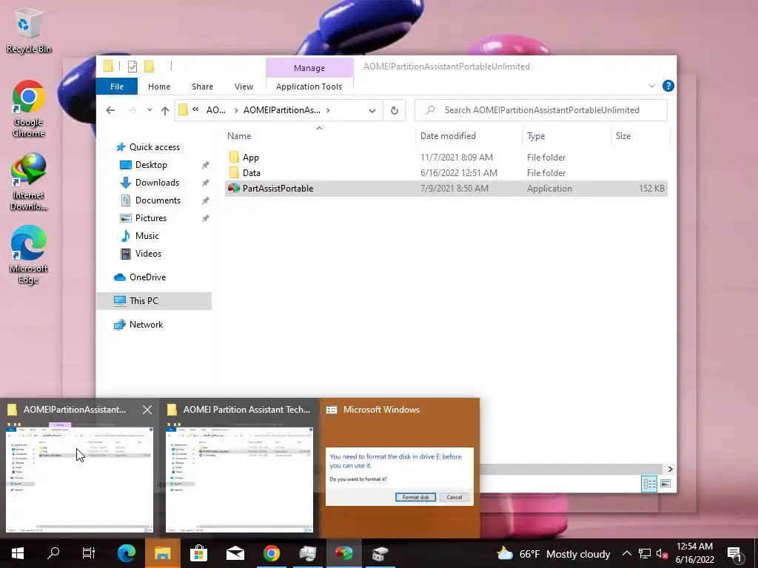The image size is (758, 568).
Task: Click the Properties checkmark quick access icon
Action: click(132, 67)
